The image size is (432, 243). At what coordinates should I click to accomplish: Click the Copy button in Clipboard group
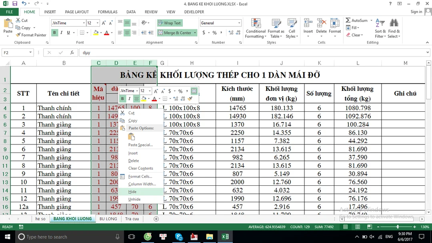click(x=23, y=28)
